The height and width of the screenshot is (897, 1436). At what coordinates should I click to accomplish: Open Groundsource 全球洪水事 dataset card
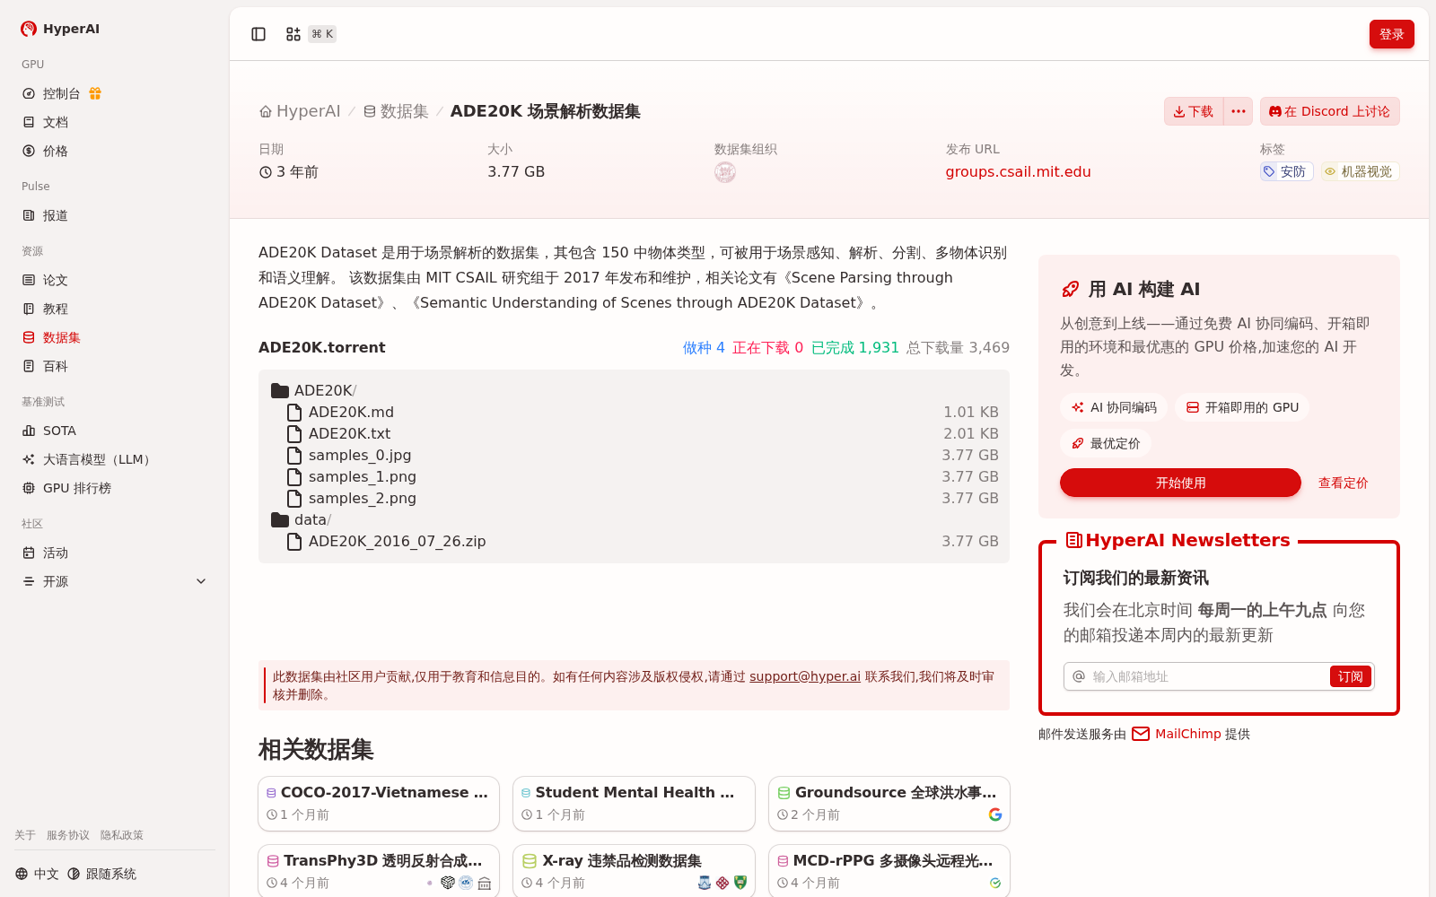(x=889, y=804)
